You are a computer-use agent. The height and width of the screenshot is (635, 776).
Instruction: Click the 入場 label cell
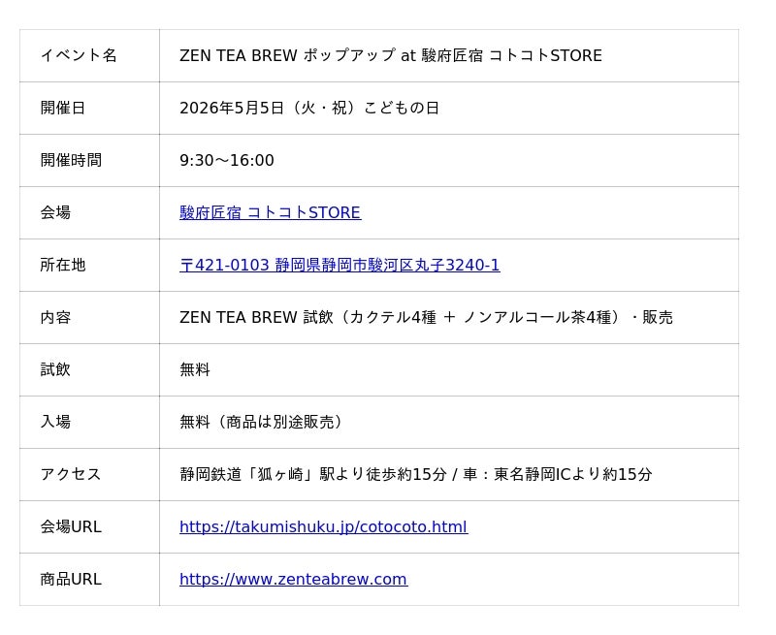pyautogui.click(x=89, y=423)
